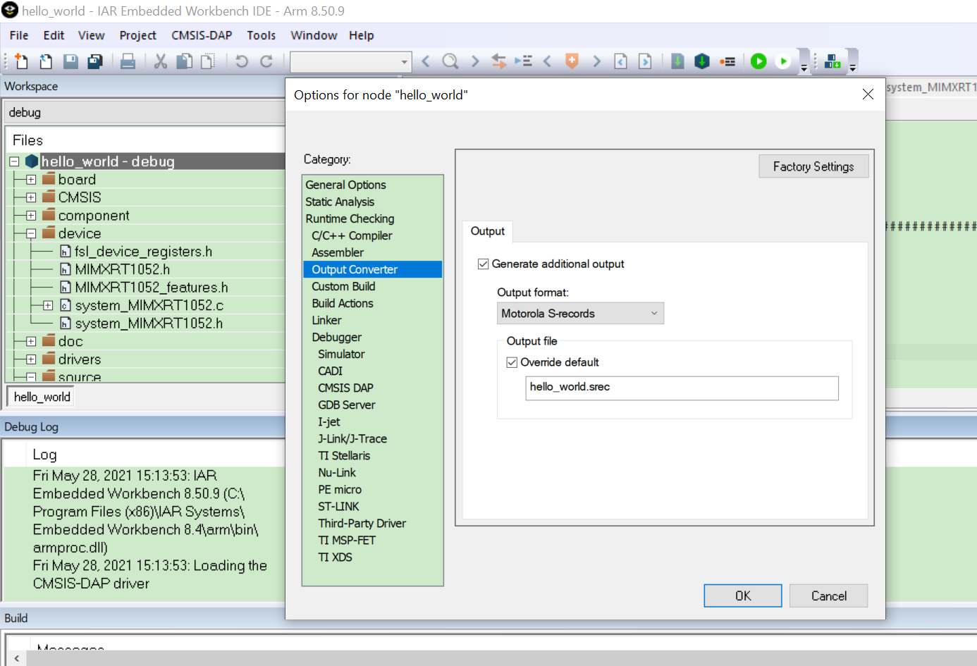The image size is (977, 666).
Task: Open the Output format dropdown
Action: coord(580,314)
